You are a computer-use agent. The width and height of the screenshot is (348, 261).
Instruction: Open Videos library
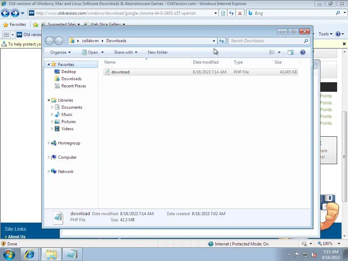[x=67, y=129]
